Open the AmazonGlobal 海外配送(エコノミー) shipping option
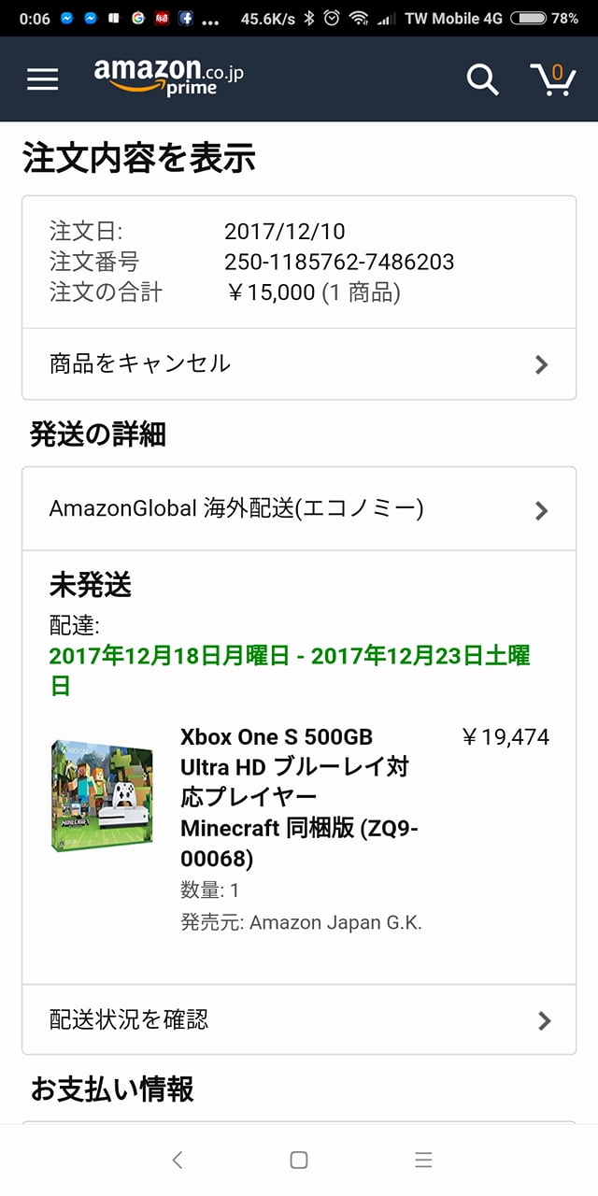 299,509
